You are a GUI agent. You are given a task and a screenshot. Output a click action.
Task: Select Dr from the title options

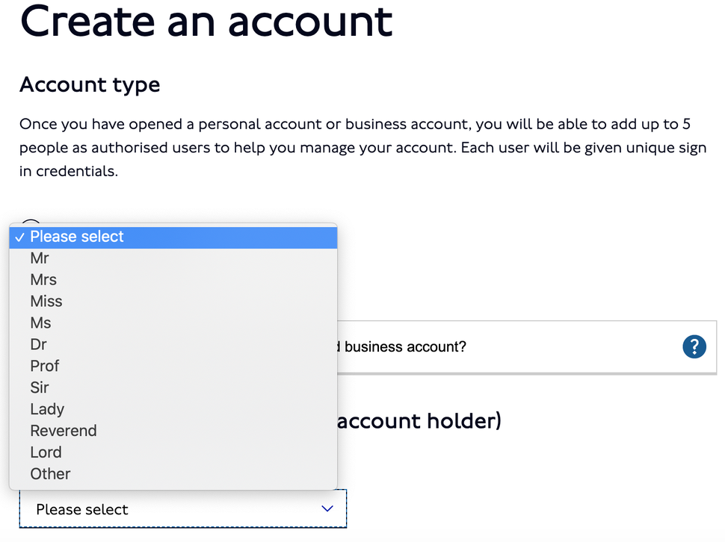point(173,345)
